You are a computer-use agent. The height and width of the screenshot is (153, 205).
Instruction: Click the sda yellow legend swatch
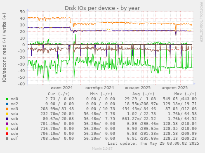point(7,114)
